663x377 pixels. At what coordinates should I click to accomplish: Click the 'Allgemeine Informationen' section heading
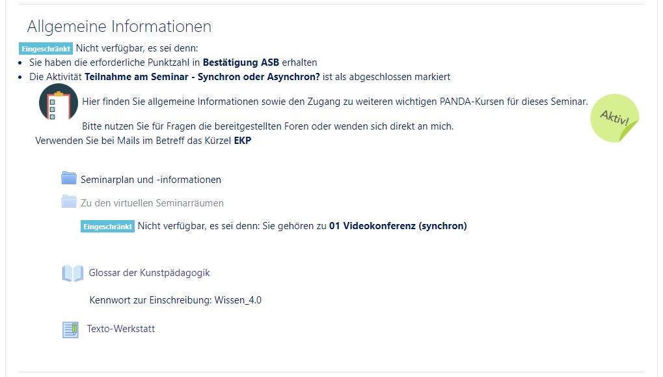(119, 27)
